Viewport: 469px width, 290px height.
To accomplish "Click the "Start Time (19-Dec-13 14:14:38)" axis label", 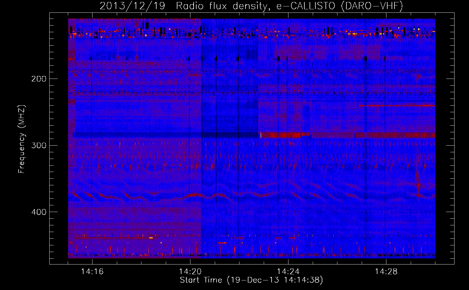I will click(251, 280).
